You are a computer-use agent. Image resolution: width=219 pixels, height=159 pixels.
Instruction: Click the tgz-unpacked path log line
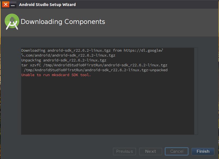coord(95,70)
